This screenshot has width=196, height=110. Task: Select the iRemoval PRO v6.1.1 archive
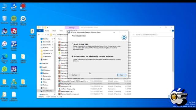(x=95, y=92)
